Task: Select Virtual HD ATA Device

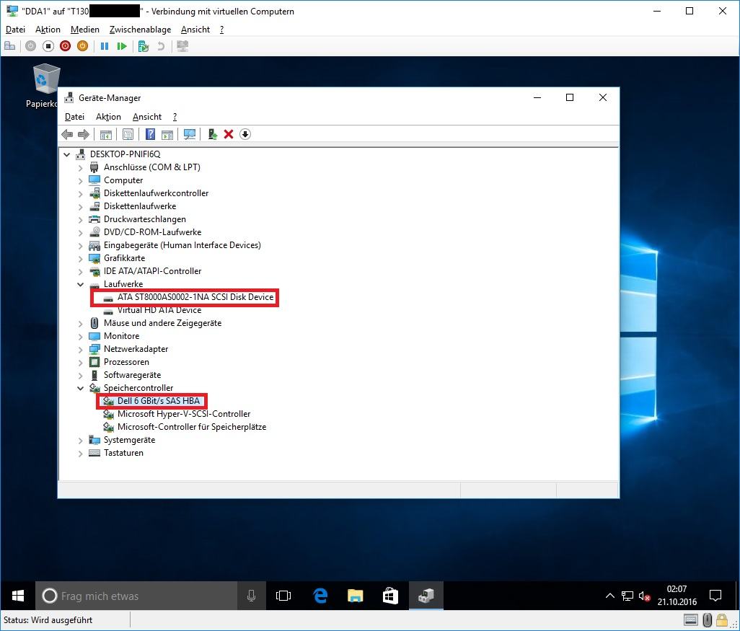Action: point(159,310)
